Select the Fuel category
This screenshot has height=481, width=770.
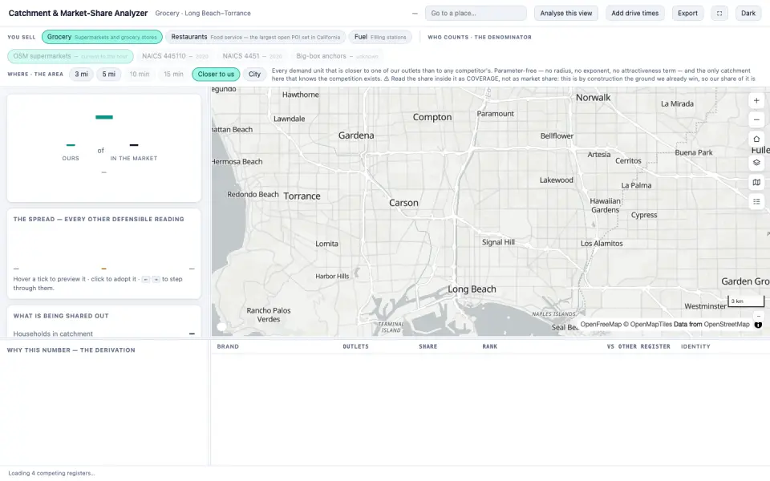tap(380, 37)
